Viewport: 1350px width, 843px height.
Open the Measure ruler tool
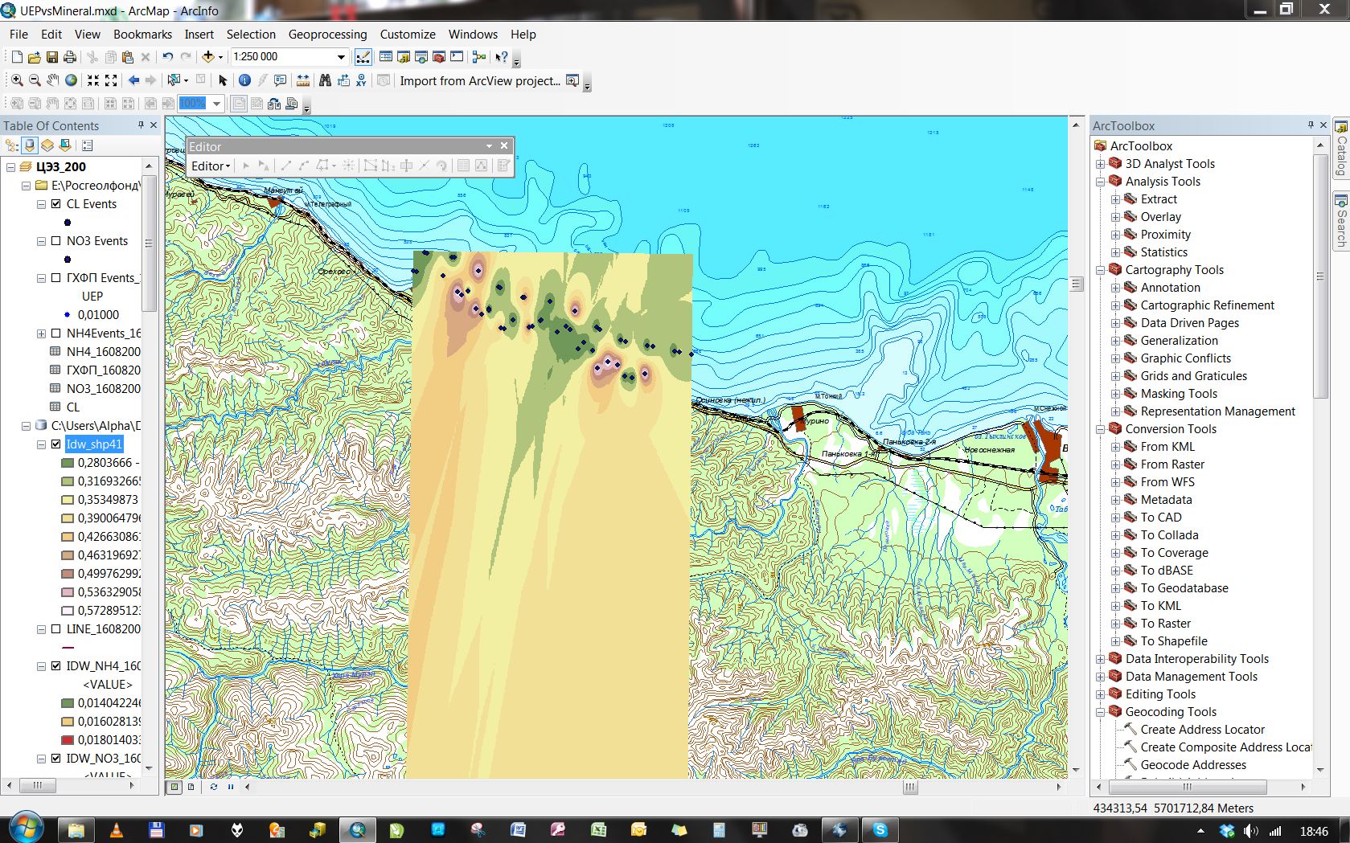coord(303,80)
